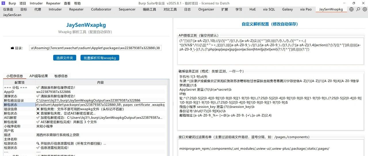Click the 内容 column header

(x=100, y=82)
